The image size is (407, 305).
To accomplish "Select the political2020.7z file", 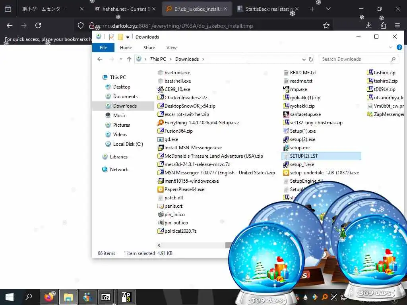I will coord(177,231).
